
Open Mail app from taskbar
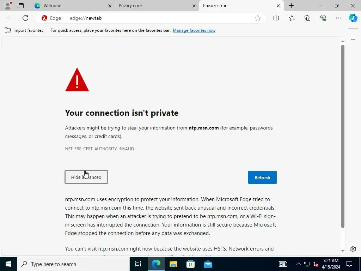(208, 264)
